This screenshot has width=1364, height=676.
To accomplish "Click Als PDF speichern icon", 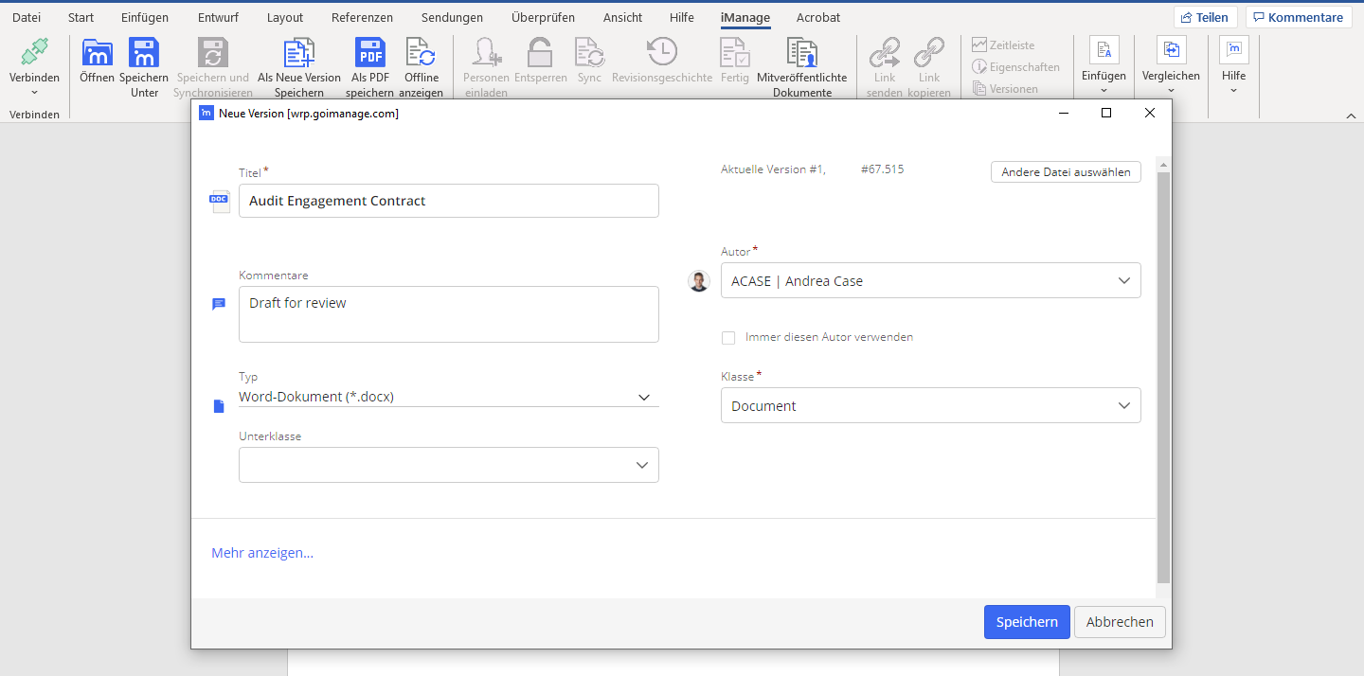I will pos(369,53).
